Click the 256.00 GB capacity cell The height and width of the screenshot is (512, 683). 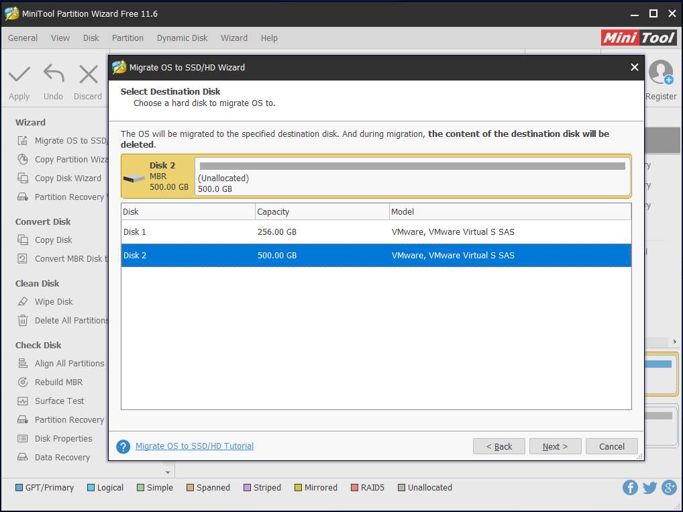coord(277,232)
